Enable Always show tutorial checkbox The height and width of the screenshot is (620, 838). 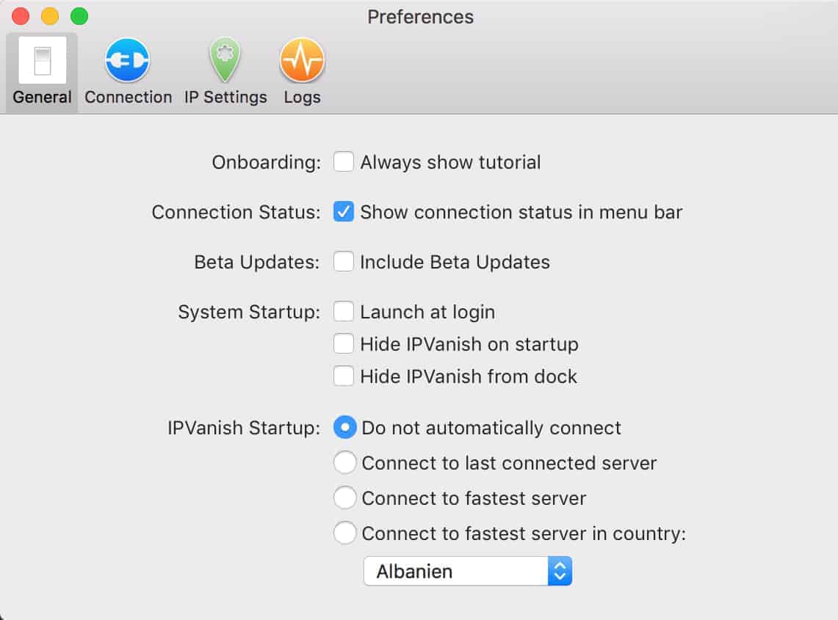[343, 162]
